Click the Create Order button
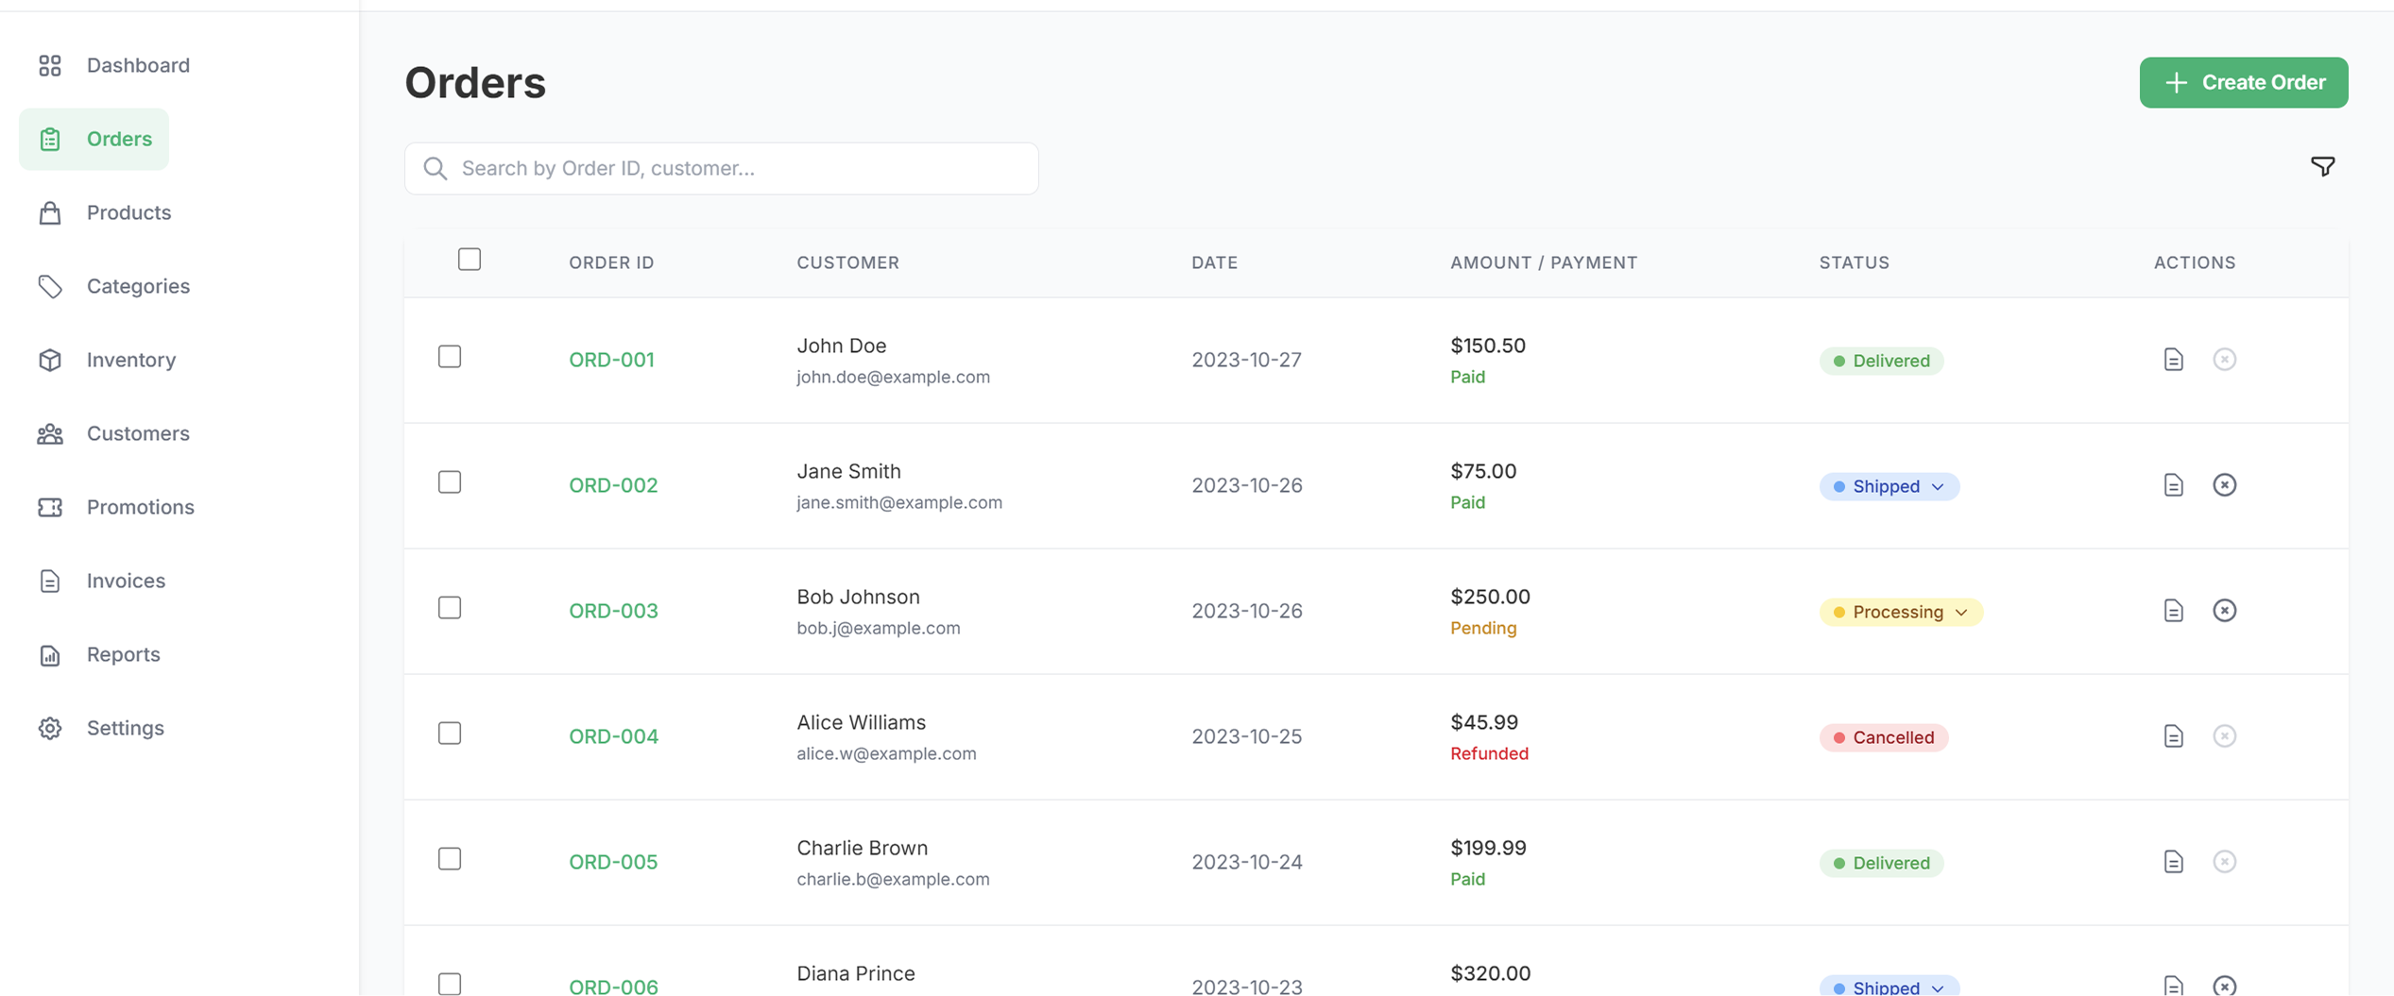Image resolution: width=2394 pixels, height=996 pixels. click(2243, 82)
